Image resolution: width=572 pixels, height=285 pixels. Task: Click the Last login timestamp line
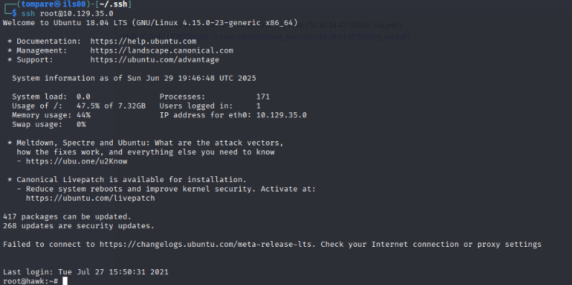point(86,272)
